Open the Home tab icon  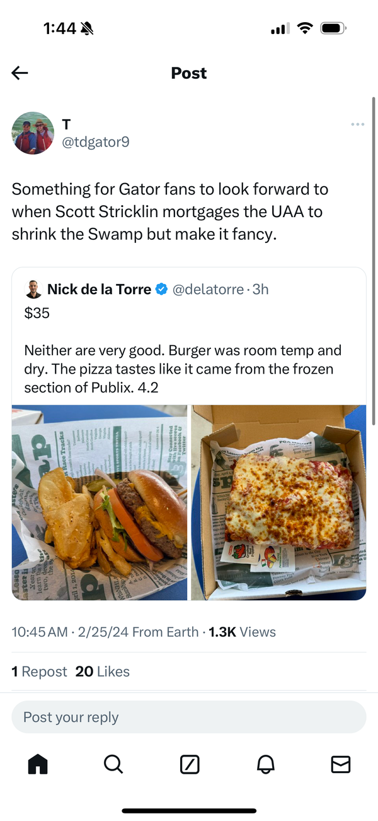click(x=38, y=764)
